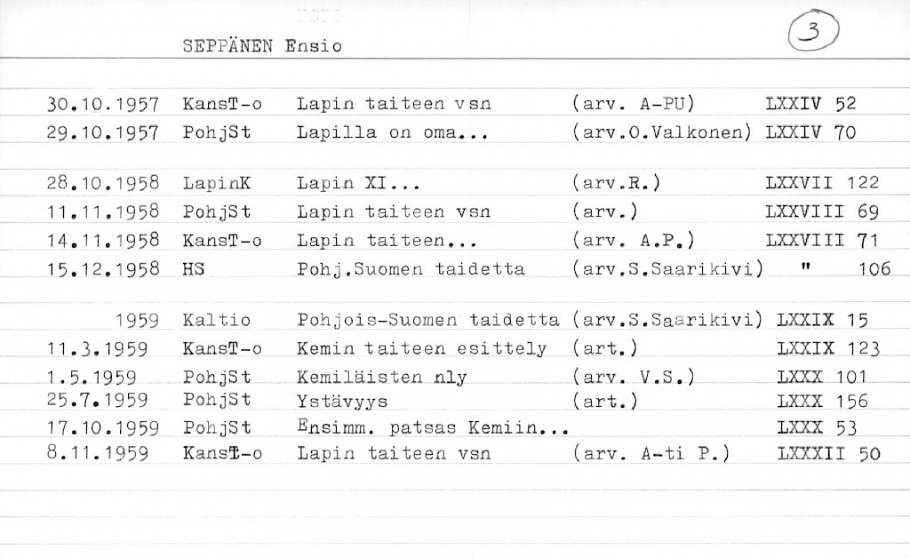The width and height of the screenshot is (910, 558).
Task: Select the title Kemiläisten nly
Action: (382, 377)
